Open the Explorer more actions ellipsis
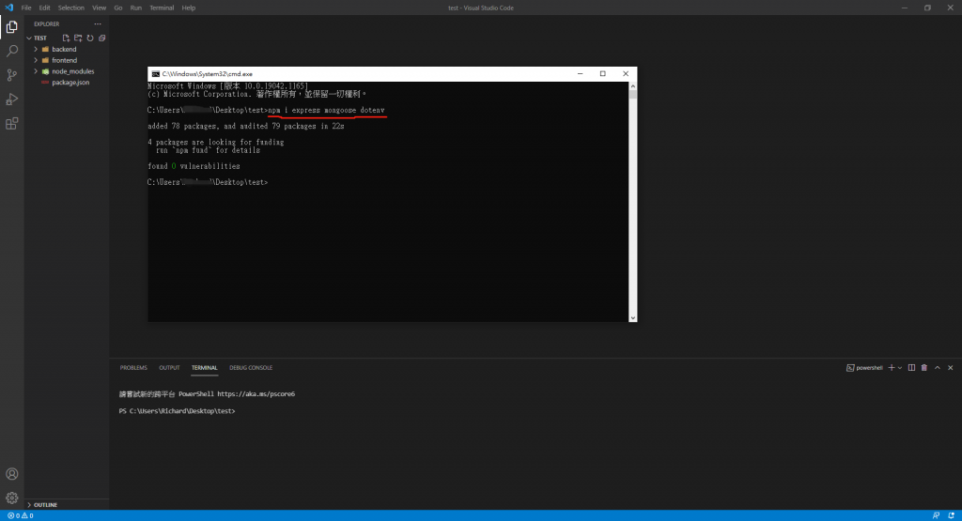 [98, 23]
